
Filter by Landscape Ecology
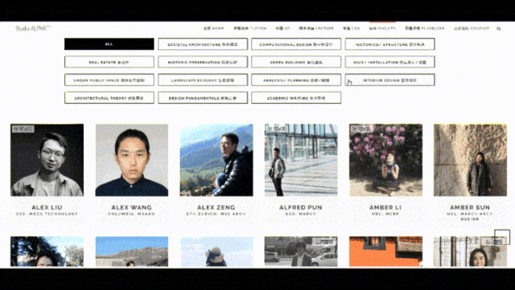coord(203,80)
